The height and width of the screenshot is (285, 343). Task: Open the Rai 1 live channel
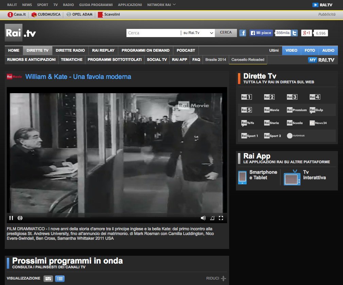[246, 97]
